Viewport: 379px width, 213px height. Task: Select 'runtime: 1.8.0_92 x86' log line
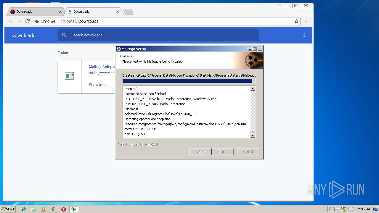pos(155,104)
